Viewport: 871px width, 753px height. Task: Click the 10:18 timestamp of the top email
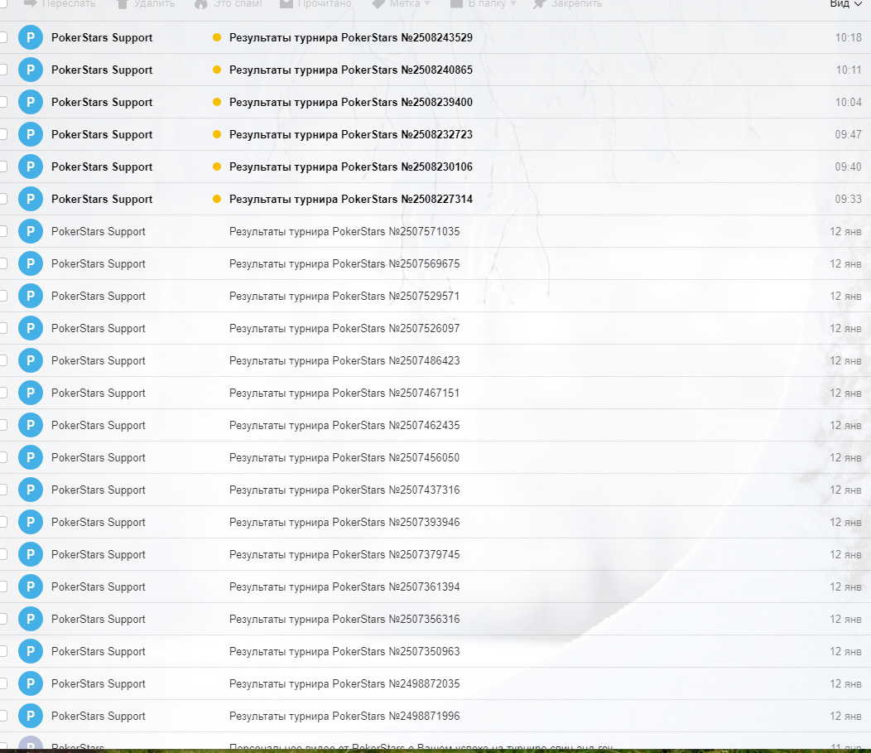[848, 38]
